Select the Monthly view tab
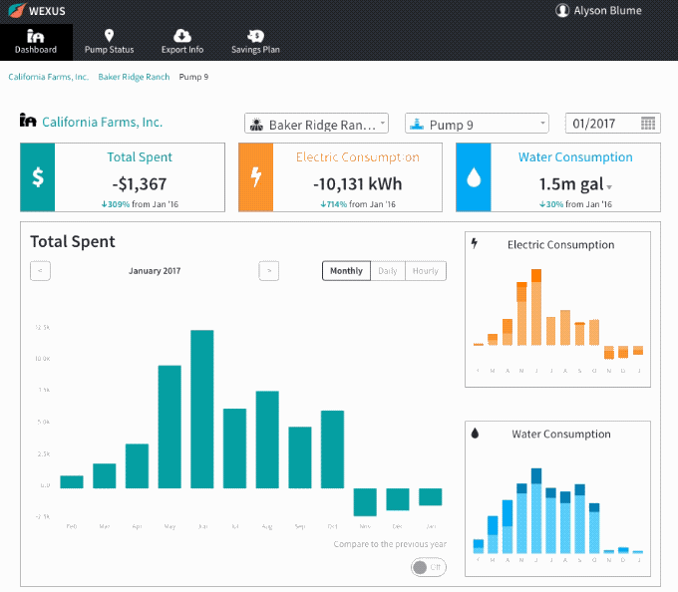Image resolution: width=678 pixels, height=592 pixels. click(x=346, y=271)
